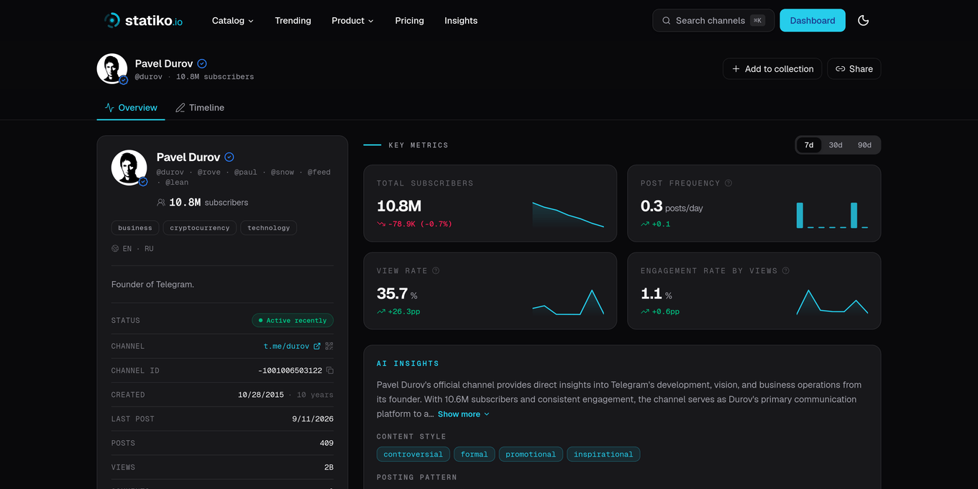Click verified badge in profile card
This screenshot has width=978, height=489.
click(x=229, y=157)
